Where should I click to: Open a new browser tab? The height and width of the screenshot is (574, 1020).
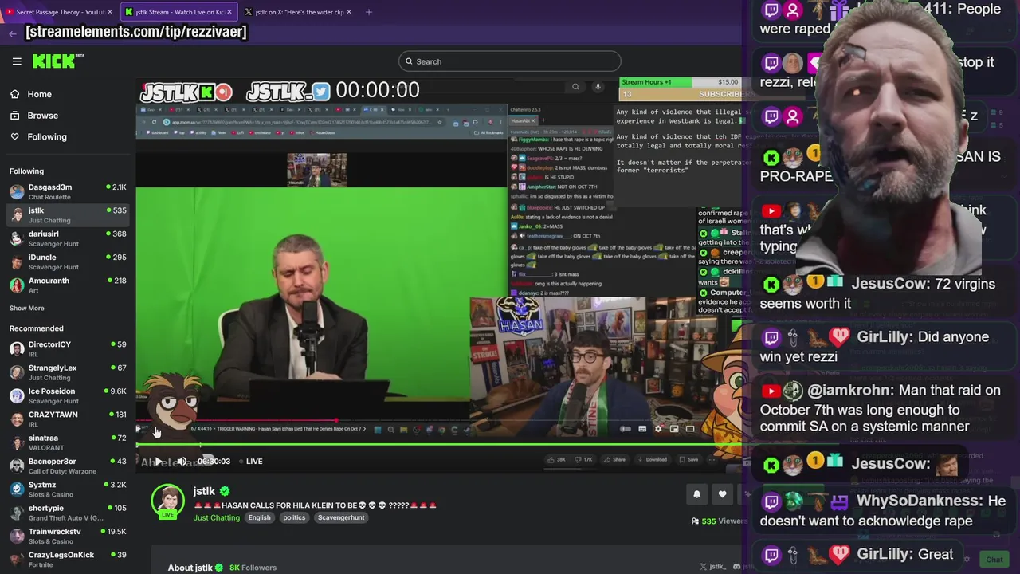[x=369, y=12]
